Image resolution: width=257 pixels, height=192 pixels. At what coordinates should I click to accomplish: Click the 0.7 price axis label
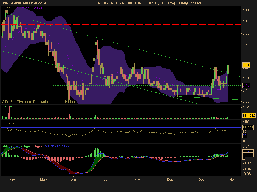point(245,22)
